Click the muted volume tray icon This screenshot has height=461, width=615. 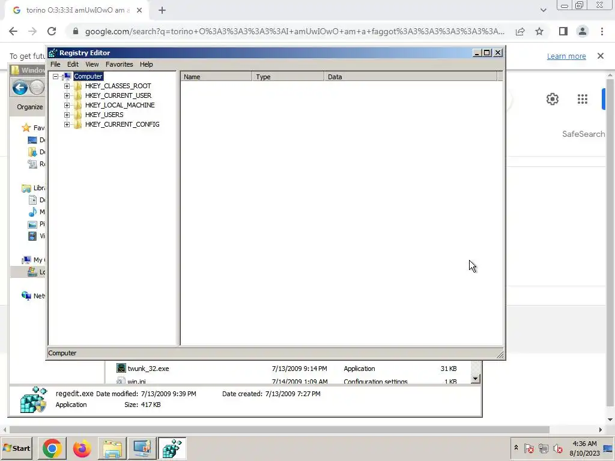point(557,448)
